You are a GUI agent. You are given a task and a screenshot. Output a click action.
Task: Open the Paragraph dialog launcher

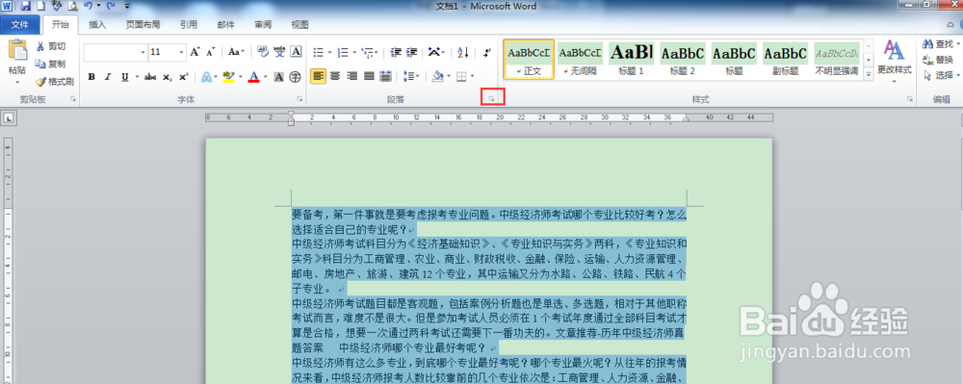point(491,99)
